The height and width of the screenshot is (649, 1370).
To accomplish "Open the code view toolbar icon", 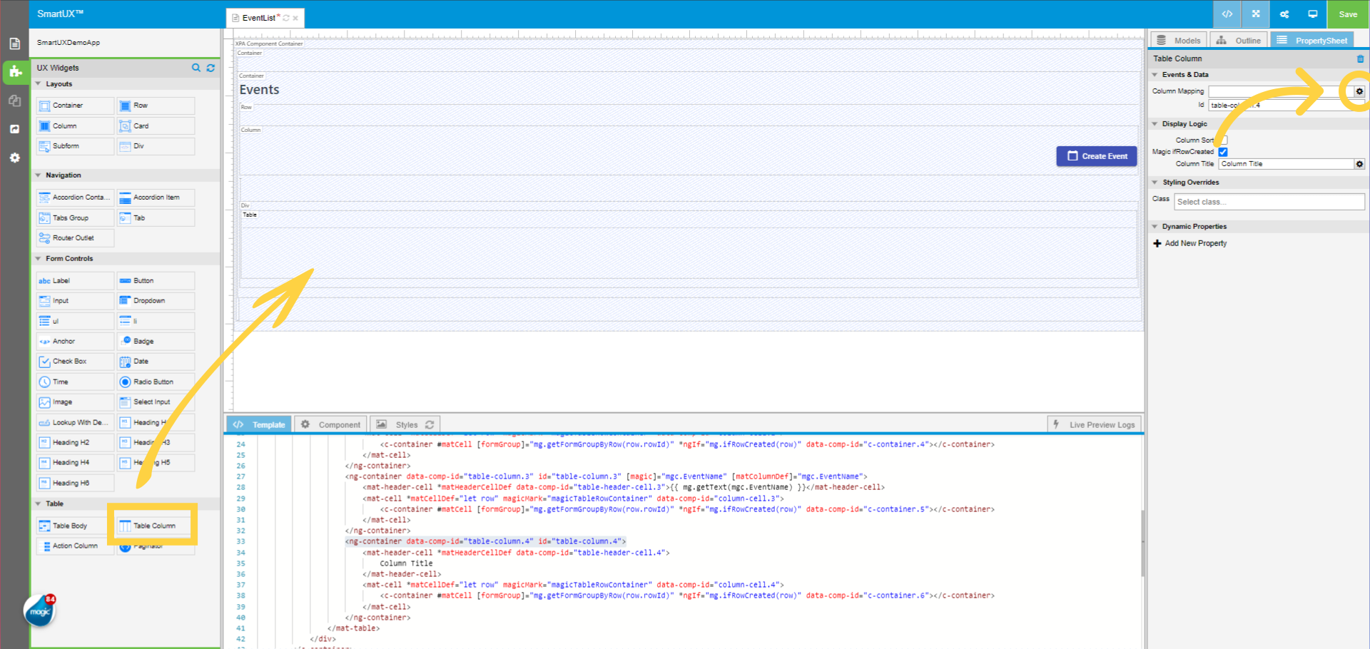I will (x=1226, y=14).
